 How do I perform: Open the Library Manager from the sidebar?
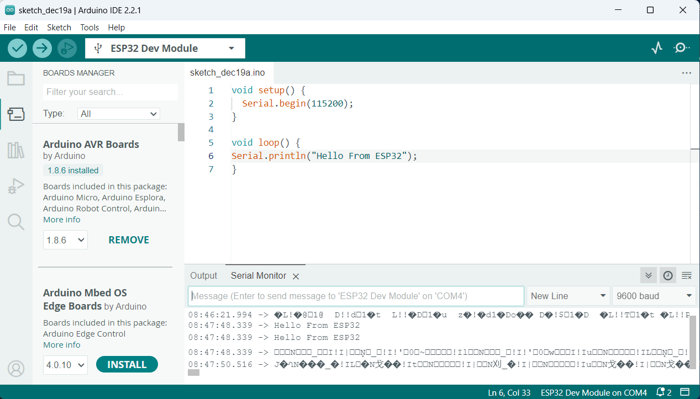pyautogui.click(x=16, y=150)
